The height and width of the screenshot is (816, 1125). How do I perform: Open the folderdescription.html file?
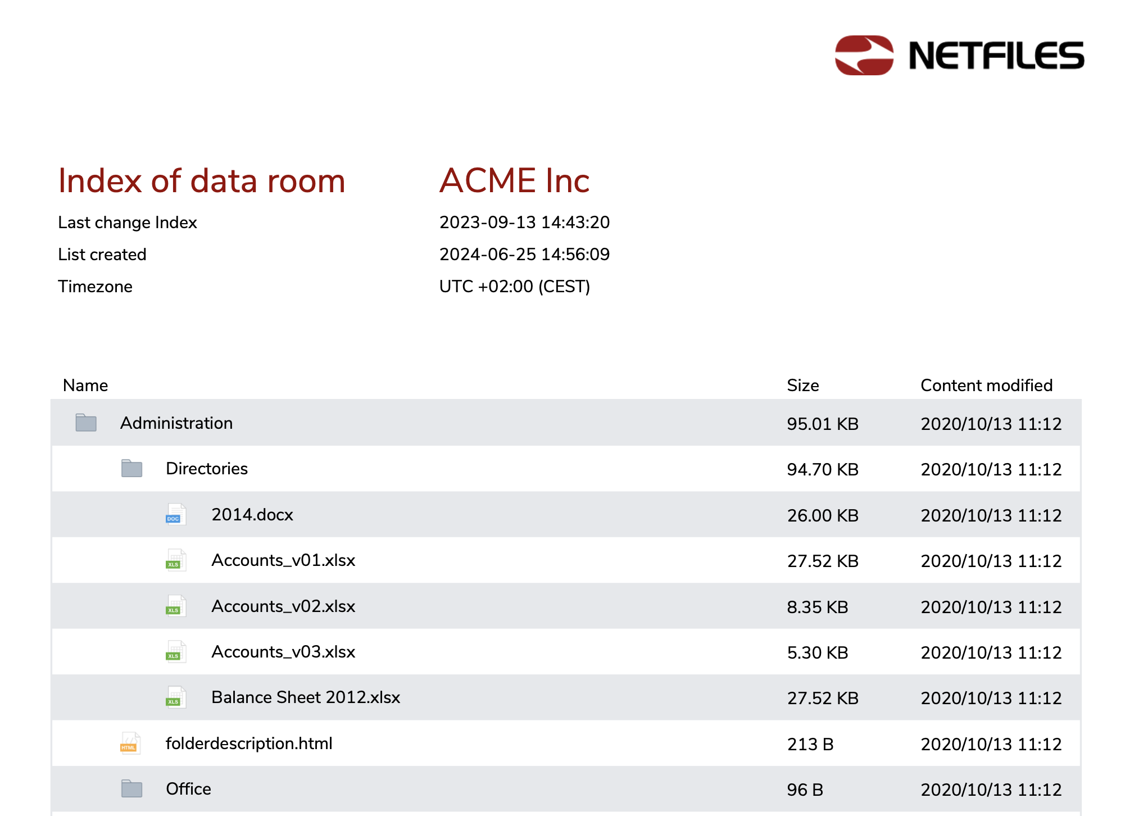tap(249, 744)
